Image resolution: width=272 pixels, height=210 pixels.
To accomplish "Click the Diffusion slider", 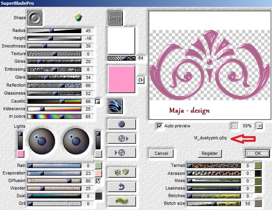I will pyautogui.click(x=54, y=181).
